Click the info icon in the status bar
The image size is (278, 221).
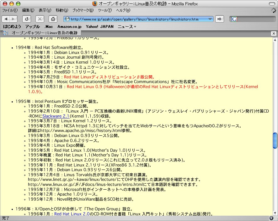click(x=271, y=218)
